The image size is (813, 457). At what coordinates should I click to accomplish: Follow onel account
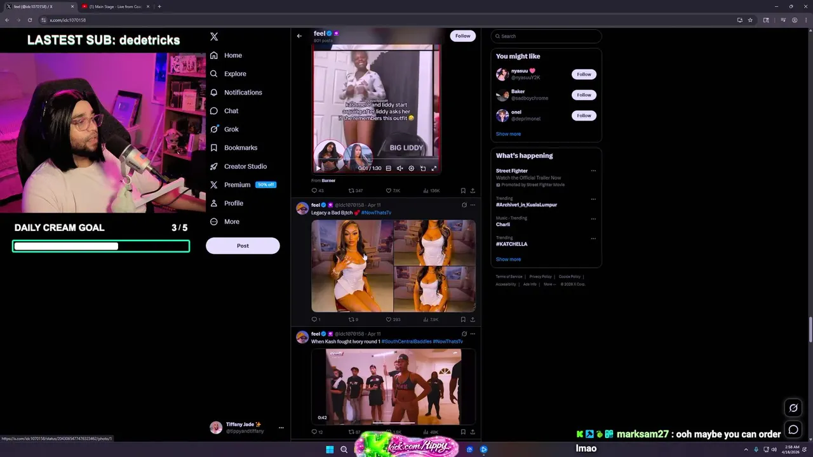tap(584, 116)
